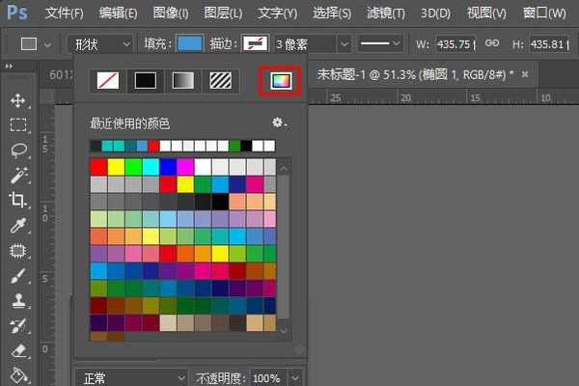
Task: Click the W width value field
Action: [455, 44]
